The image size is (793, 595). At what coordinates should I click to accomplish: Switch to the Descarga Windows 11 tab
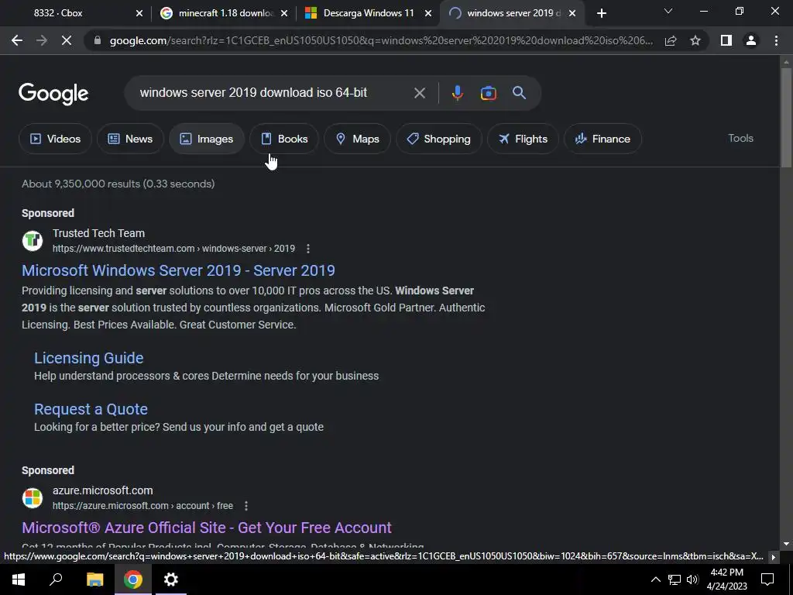(366, 13)
